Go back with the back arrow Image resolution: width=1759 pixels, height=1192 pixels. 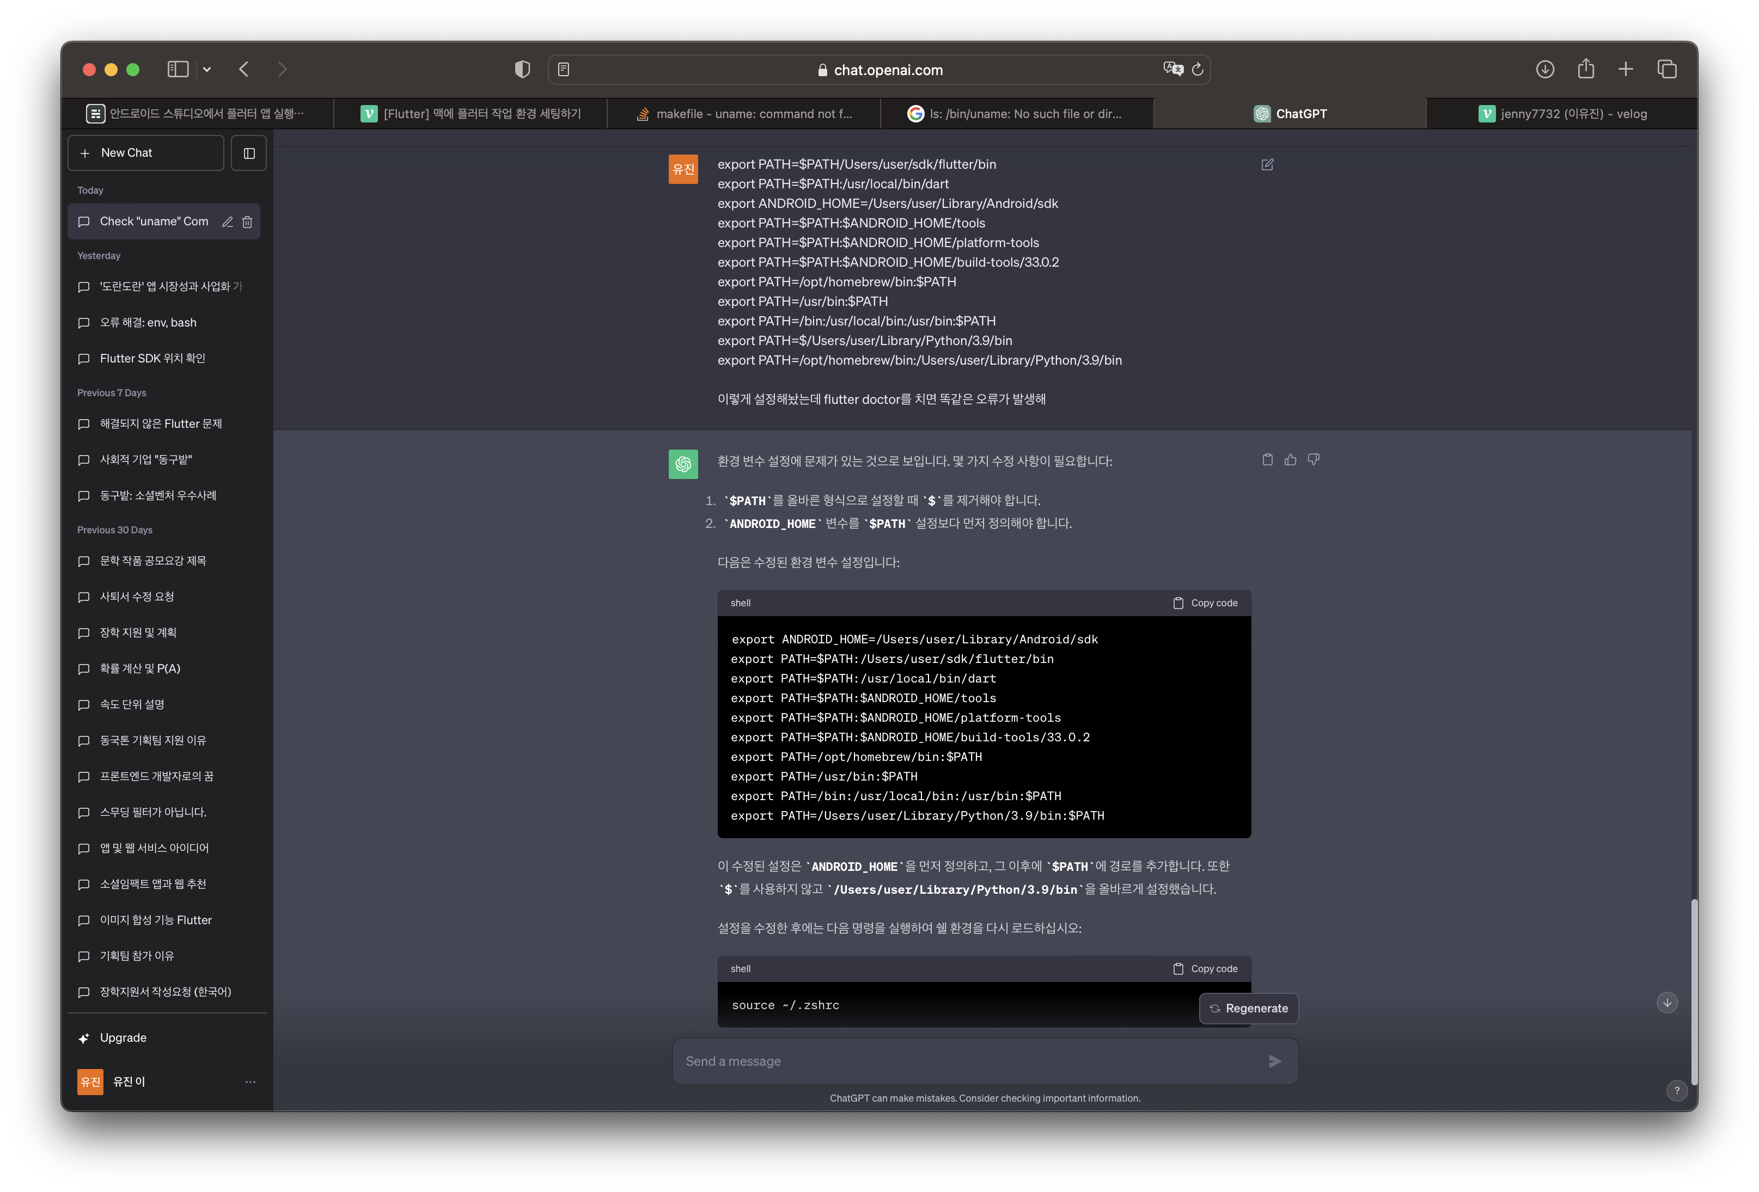(x=244, y=70)
